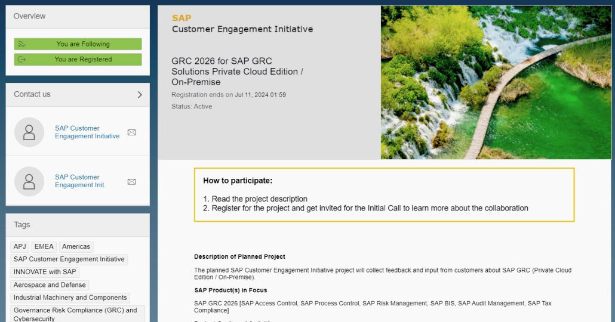This screenshot has width=615, height=322.
Task: Toggle the You are Registered button
Action: (78, 60)
